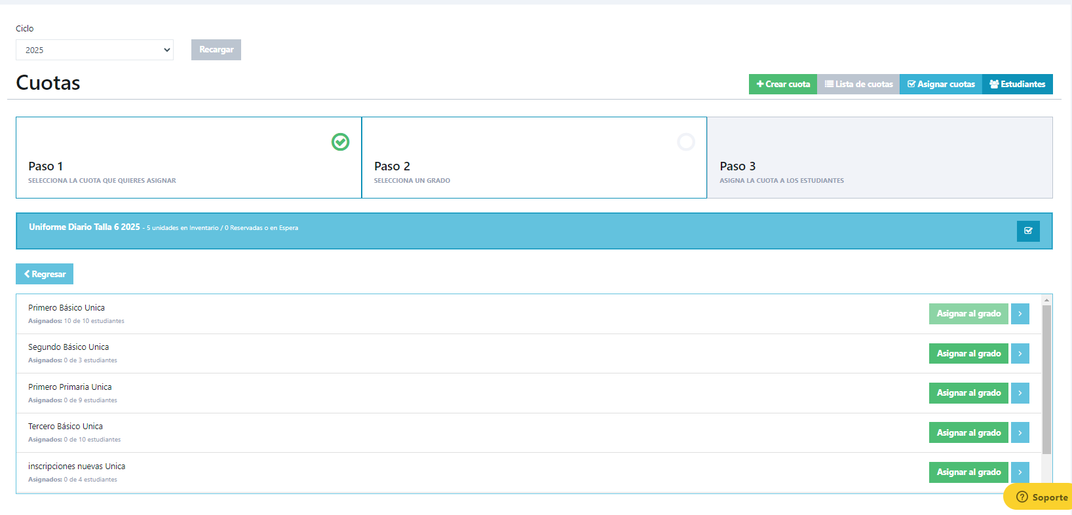Click 'Asignados: 0 de 3 estudiantes' text
This screenshot has height=515, width=1072.
pyautogui.click(x=73, y=360)
